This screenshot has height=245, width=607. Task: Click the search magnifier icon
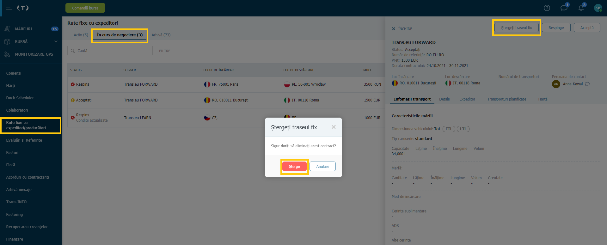[73, 51]
